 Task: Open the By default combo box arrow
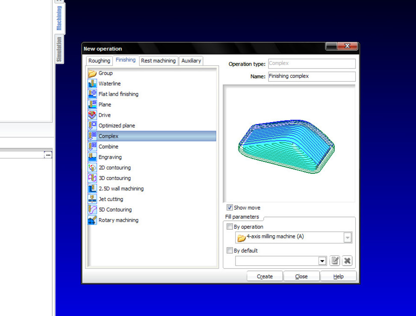(322, 261)
